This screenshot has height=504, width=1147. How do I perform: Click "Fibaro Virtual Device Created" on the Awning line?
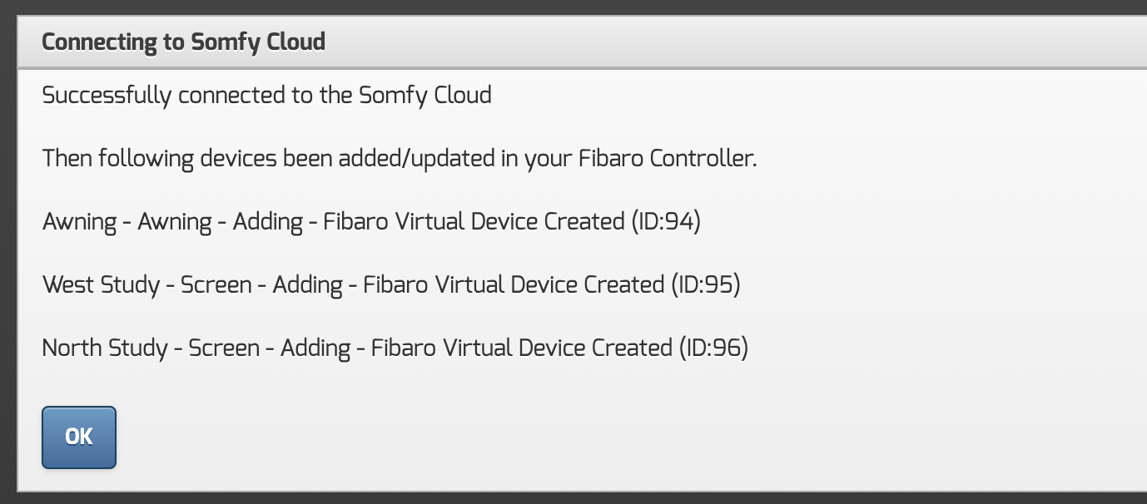click(x=474, y=221)
